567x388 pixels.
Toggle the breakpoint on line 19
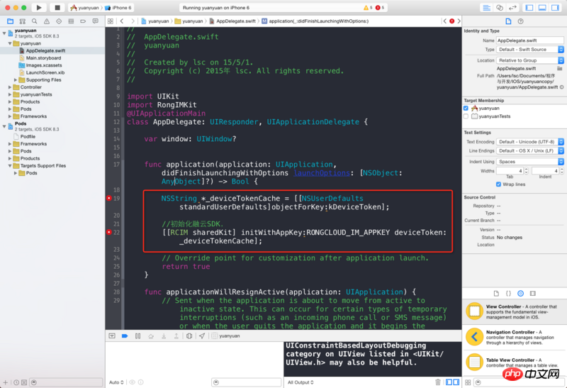tap(109, 198)
